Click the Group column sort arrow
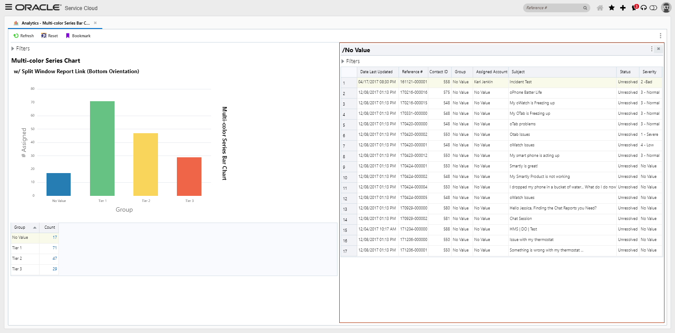 (x=35, y=227)
